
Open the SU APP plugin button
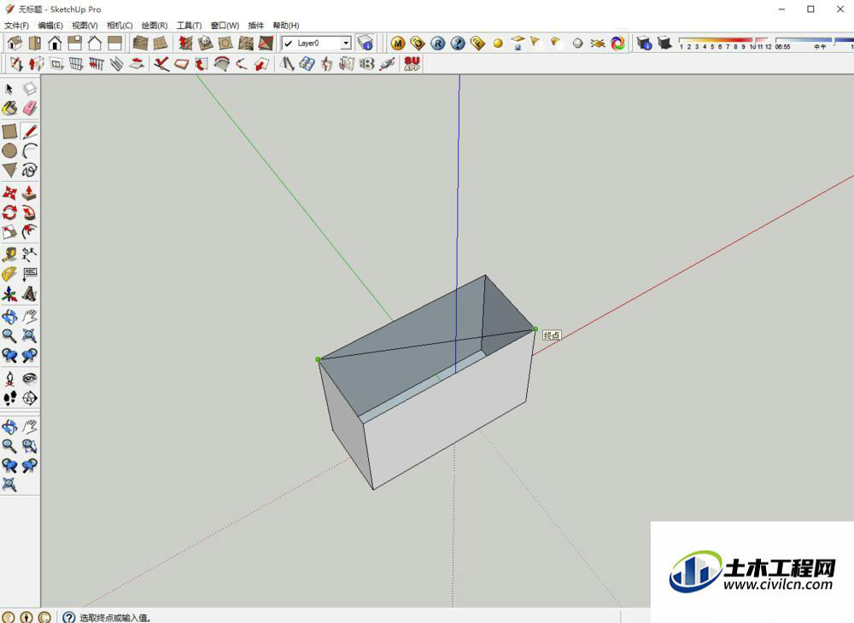click(412, 64)
